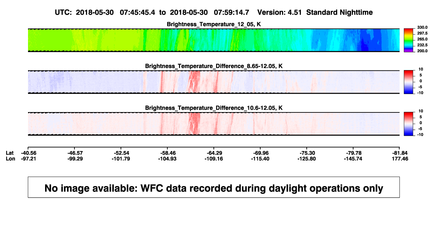Click the latitude value -64.29

pos(214,153)
